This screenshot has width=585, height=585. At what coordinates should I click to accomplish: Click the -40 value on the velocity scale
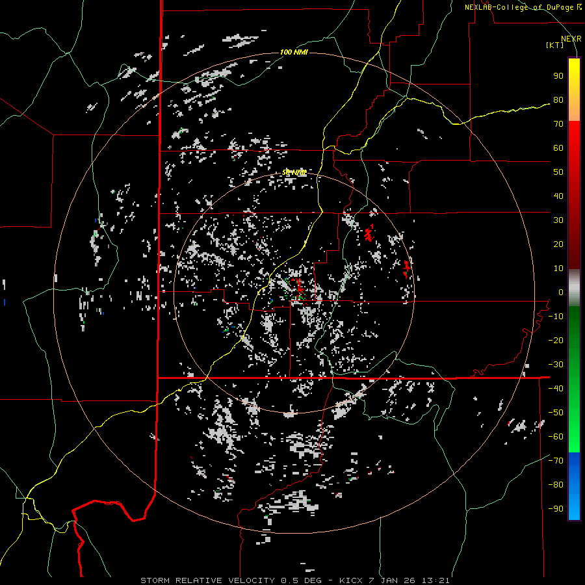tap(556, 389)
